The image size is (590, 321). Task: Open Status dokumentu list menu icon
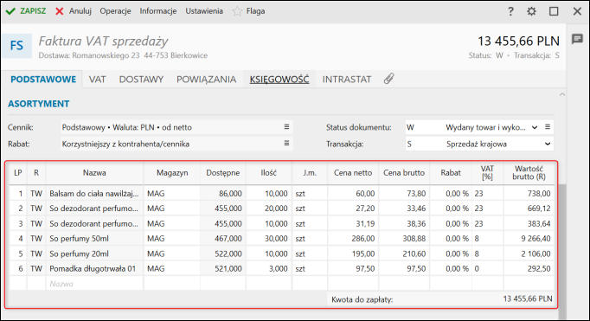[548, 127]
